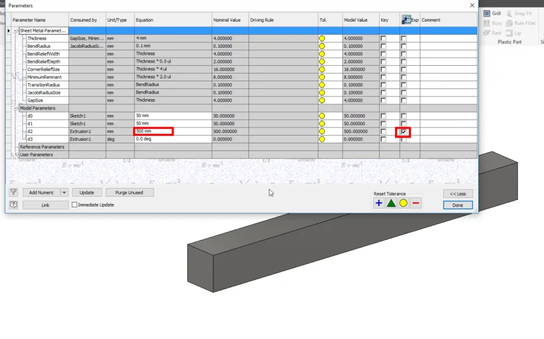Click the Export Parameter column header icon

coord(406,20)
